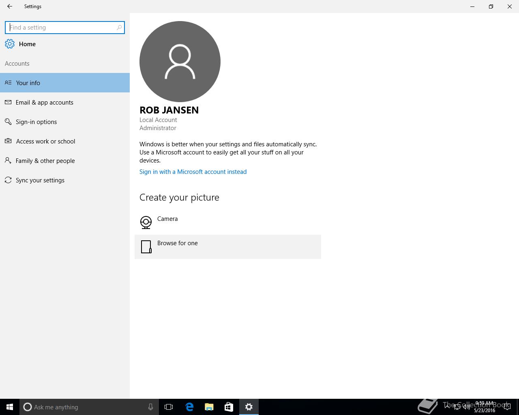
Task: Click the Accounts section heading
Action: point(17,64)
